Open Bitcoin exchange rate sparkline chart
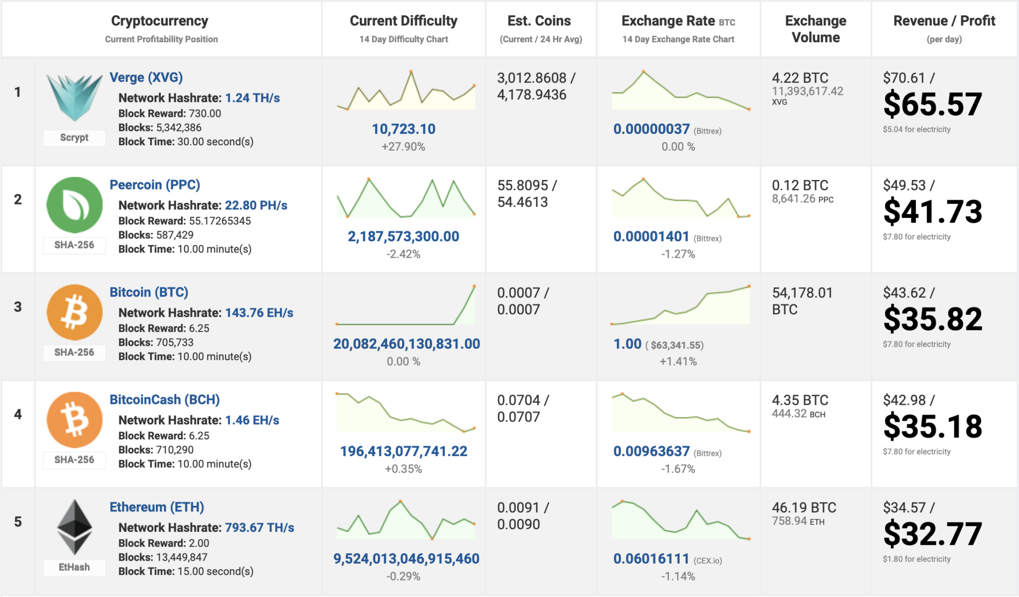 681,305
